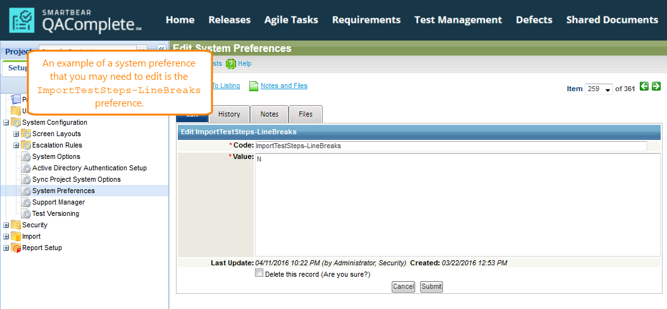Click the Report Setup folder icon

point(16,248)
